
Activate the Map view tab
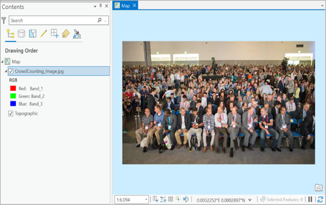(x=126, y=5)
